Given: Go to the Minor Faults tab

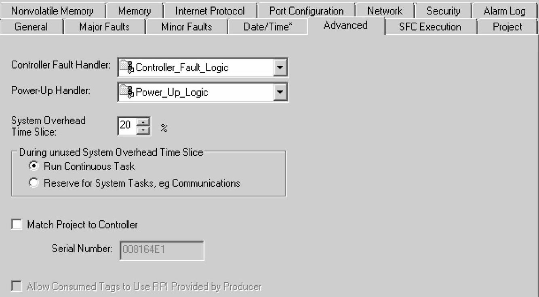Looking at the screenshot, I should 187,27.
